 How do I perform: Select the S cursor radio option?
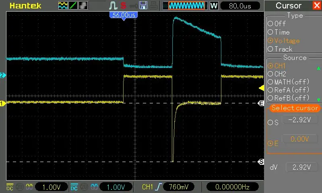click(x=273, y=123)
